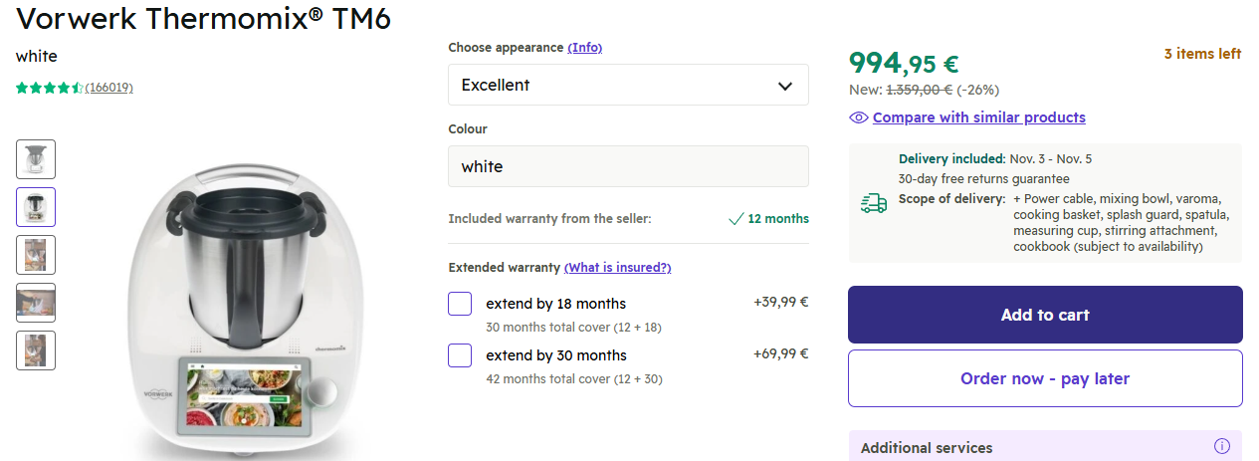Open the What is insured link
The image size is (1259, 461).
click(x=617, y=268)
